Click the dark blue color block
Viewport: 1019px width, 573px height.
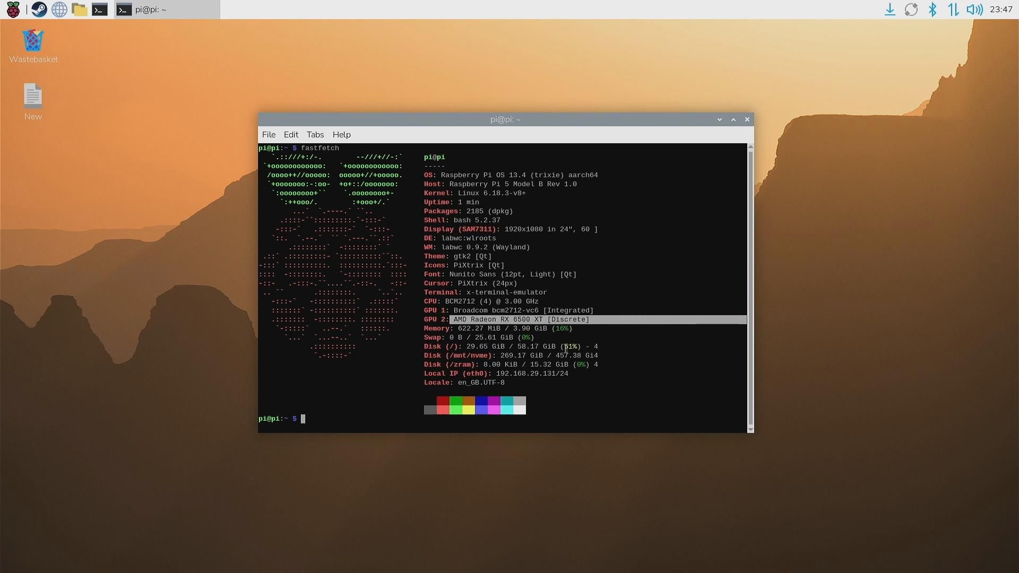click(x=481, y=401)
